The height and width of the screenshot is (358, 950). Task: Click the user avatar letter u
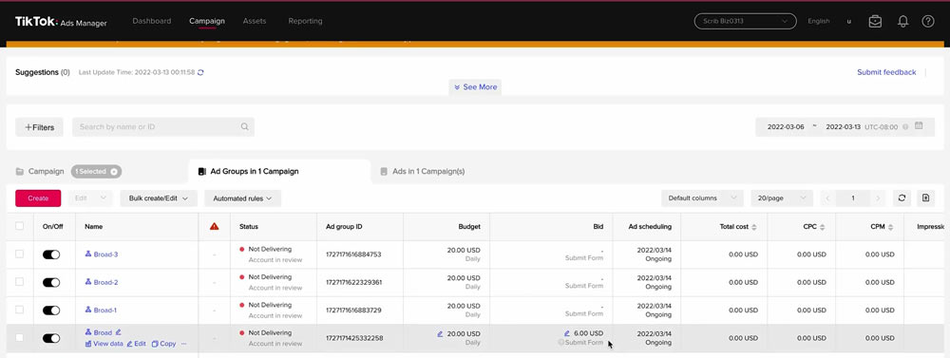848,21
